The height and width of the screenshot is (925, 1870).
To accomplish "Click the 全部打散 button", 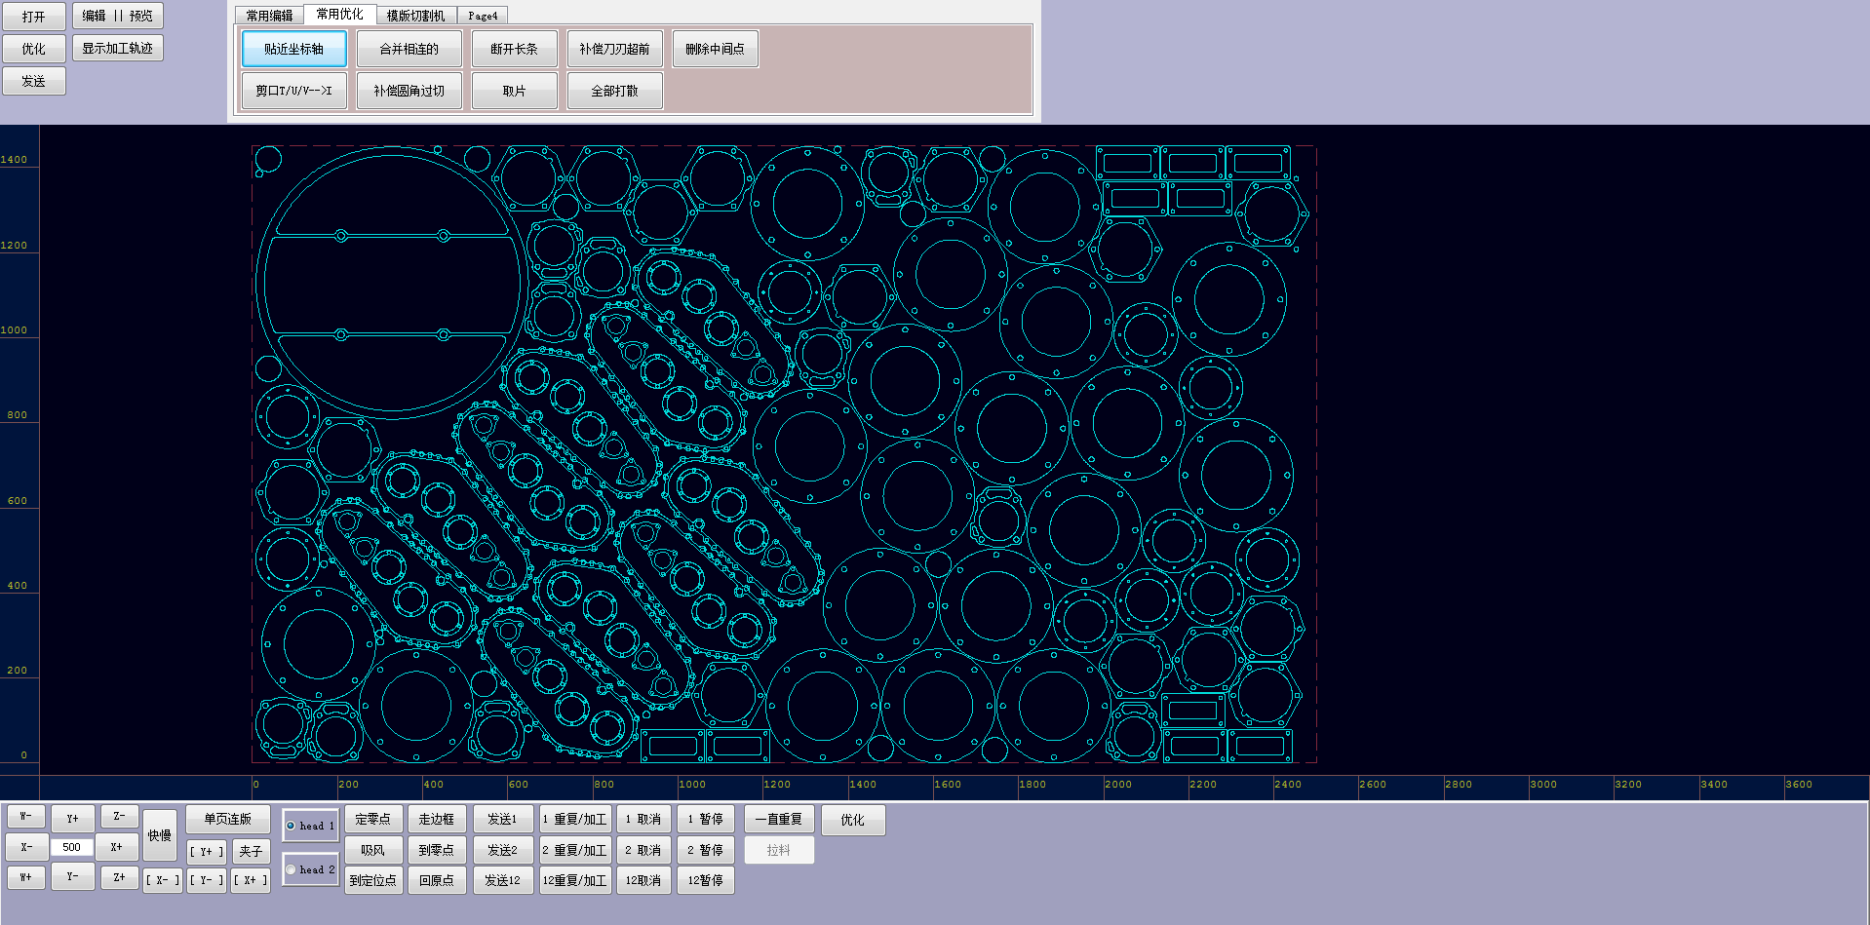I will (614, 91).
